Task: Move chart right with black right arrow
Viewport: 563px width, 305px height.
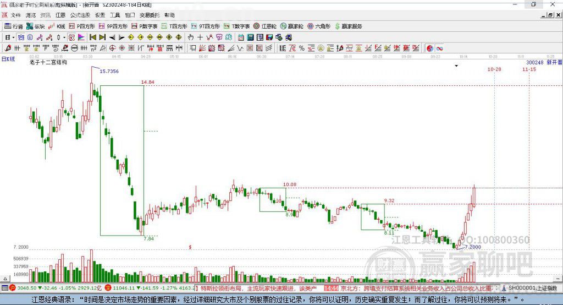Action: click(x=122, y=37)
